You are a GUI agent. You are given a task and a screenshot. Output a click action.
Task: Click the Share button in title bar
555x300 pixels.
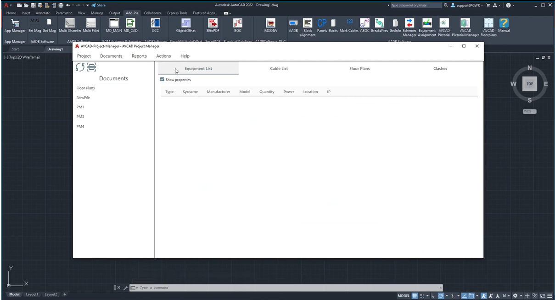tap(98, 5)
